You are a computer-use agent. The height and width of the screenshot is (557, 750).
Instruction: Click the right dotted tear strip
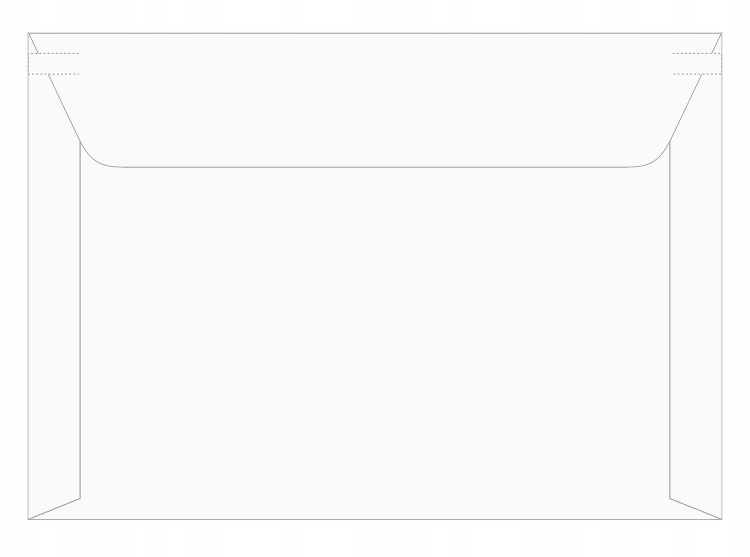pyautogui.click(x=697, y=64)
